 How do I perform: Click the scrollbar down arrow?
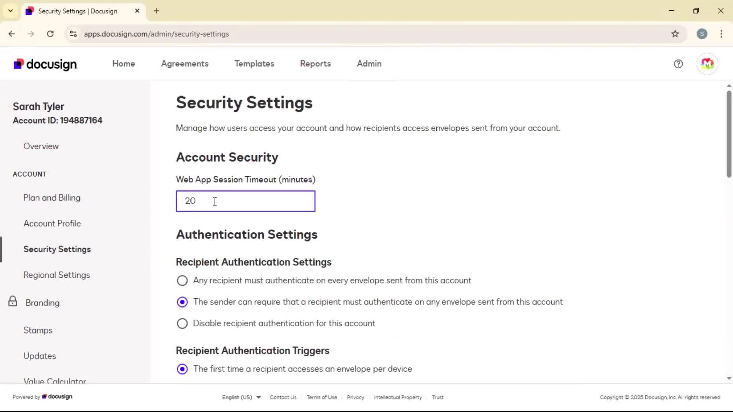[729, 378]
